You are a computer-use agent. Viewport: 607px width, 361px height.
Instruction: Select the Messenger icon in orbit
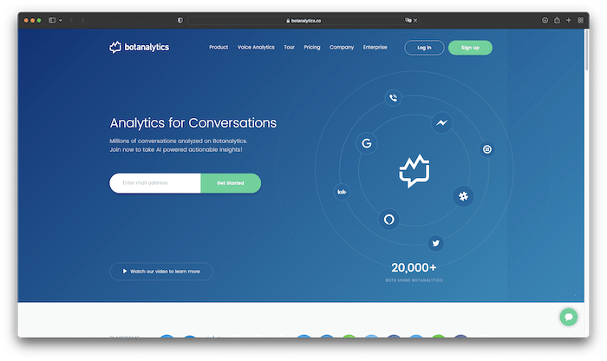(x=441, y=122)
